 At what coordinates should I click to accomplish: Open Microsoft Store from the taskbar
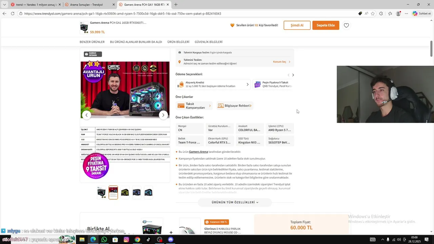115,240
